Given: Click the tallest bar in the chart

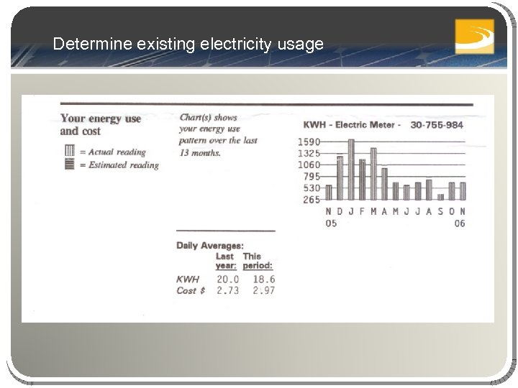Looking at the screenshot, I should pos(351,170).
